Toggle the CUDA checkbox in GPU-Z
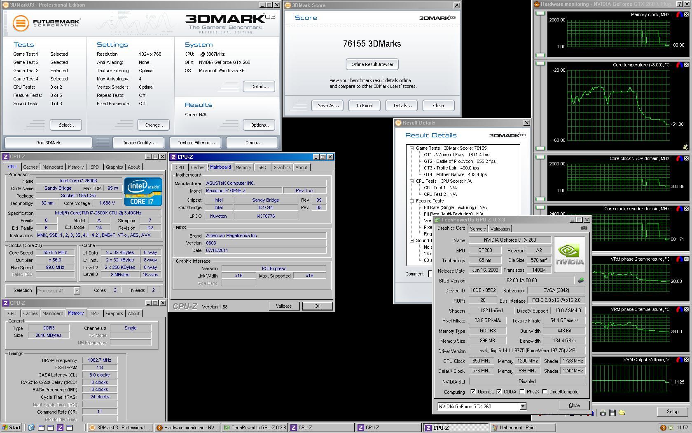 coord(499,392)
